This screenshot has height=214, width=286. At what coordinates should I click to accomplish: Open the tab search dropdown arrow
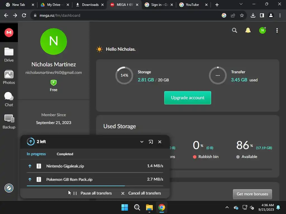[241, 4]
